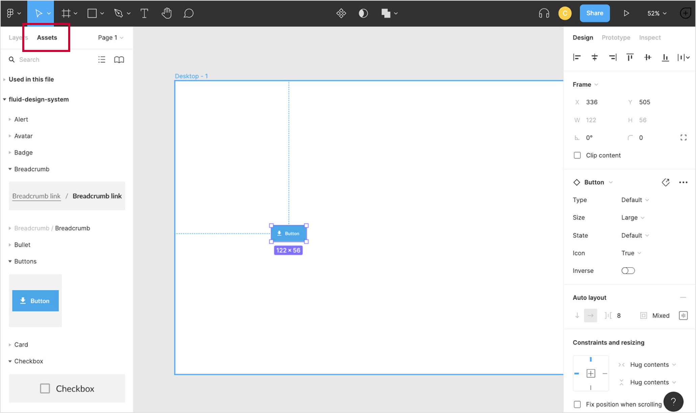
Task: Toggle the Inverse switch on Button
Action: (x=628, y=270)
